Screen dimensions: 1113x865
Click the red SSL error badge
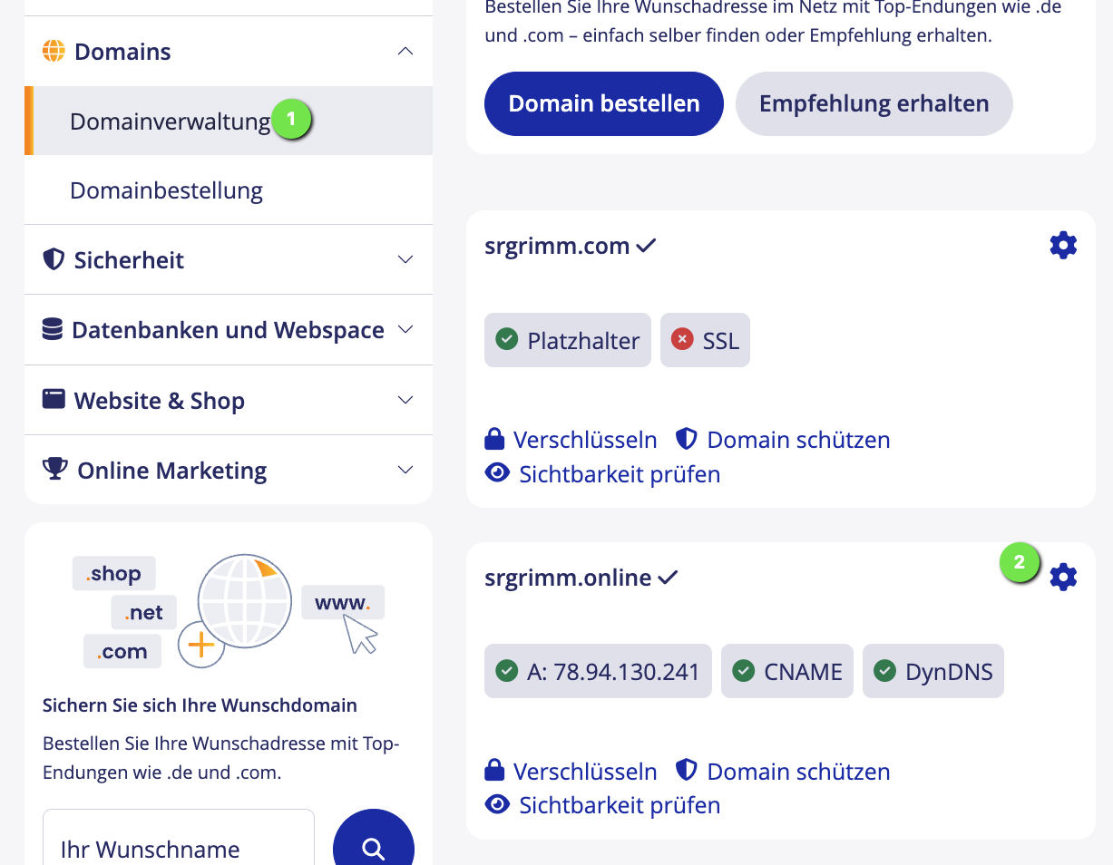pos(705,340)
